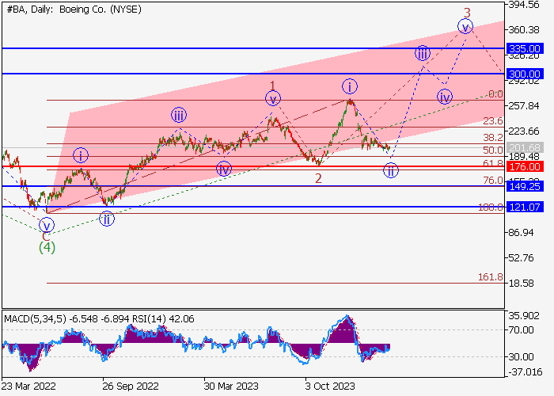Click the red C wave label above (4)
Image resolution: width=554 pixels, height=396 pixels.
point(46,236)
